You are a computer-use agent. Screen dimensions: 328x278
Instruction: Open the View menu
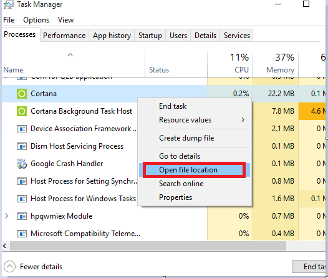65,20
